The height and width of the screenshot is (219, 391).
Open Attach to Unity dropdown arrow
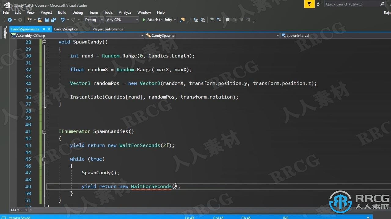[x=175, y=20]
